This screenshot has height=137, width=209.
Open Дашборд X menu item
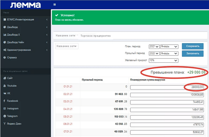click(26, 35)
